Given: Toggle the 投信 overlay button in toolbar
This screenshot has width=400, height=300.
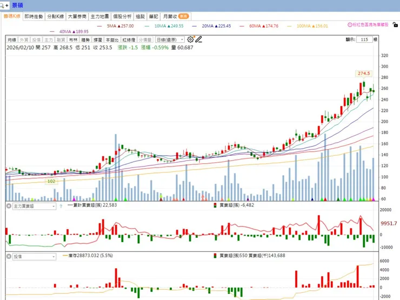Looking at the screenshot, I should click(36, 39).
